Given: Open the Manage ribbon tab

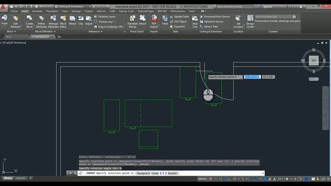Looking at the screenshot, I should (x=76, y=11).
